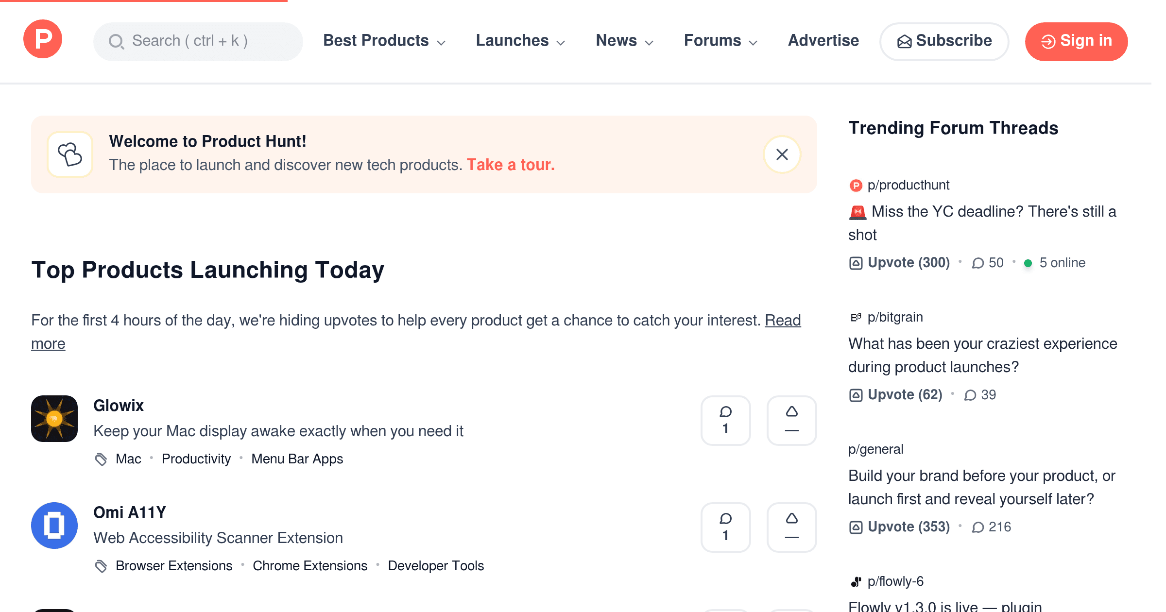Open the p/flowly-6 forum link
This screenshot has width=1166, height=612.
pos(895,581)
